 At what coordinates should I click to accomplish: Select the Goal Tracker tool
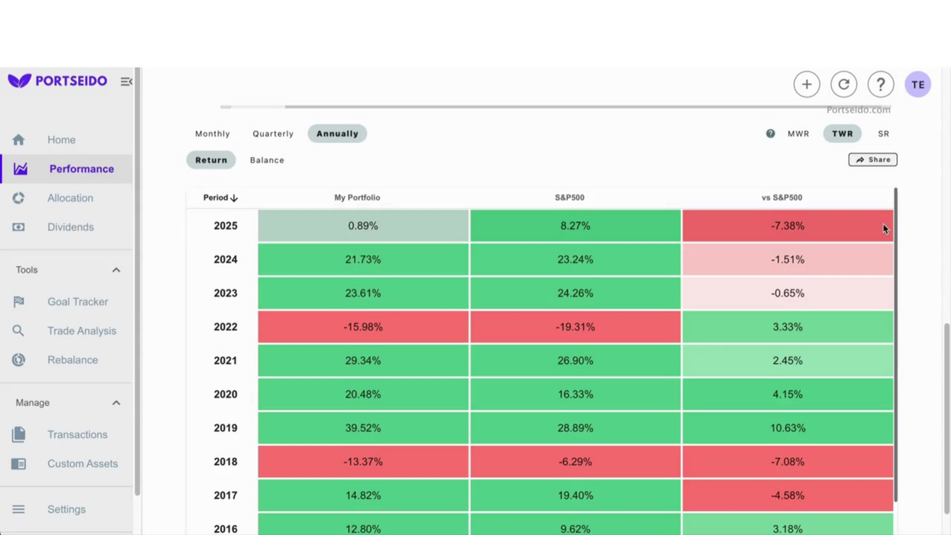(x=77, y=301)
